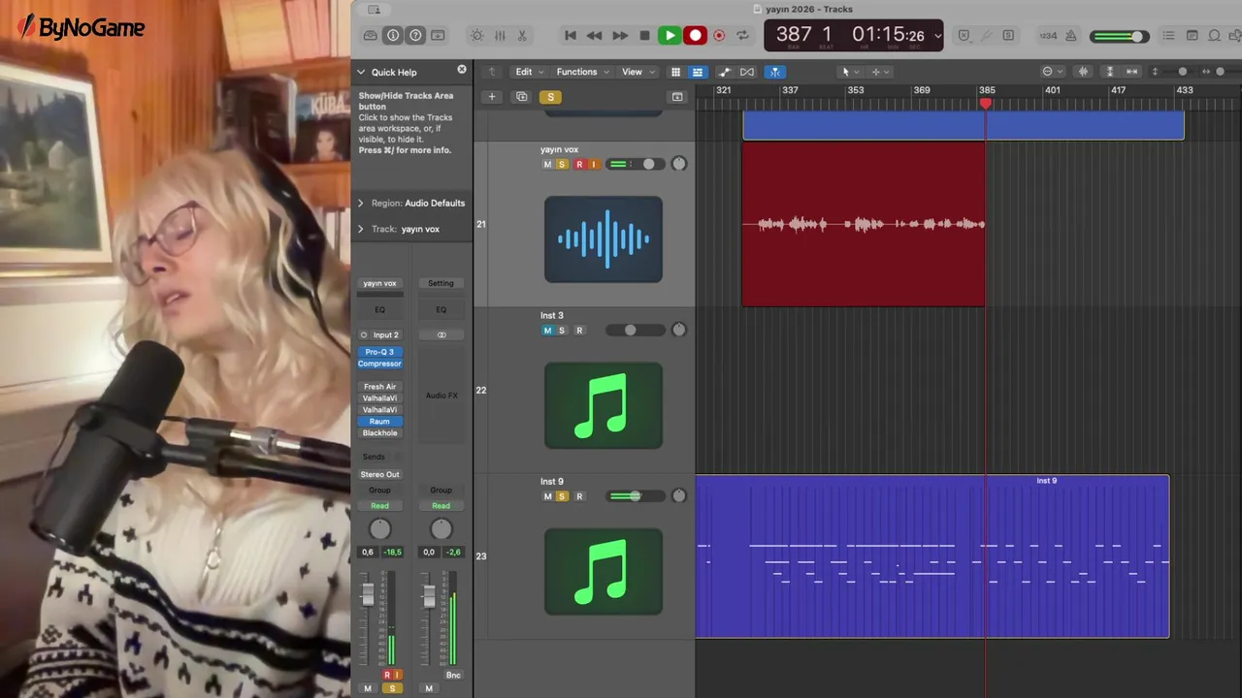Select the Inst 9 MIDI region
Image resolution: width=1242 pixels, height=698 pixels.
point(932,556)
